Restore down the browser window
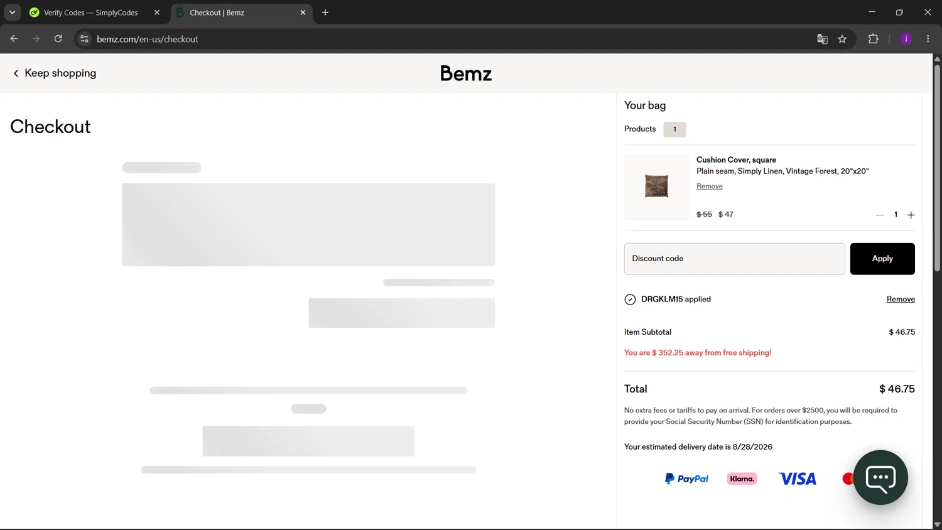Image resolution: width=942 pixels, height=530 pixels. coord(899,12)
